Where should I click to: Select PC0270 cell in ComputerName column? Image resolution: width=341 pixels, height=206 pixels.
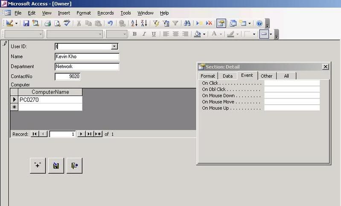coord(50,100)
